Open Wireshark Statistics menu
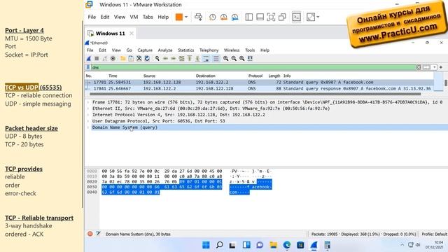This screenshot has height=252, width=448. [x=185, y=50]
